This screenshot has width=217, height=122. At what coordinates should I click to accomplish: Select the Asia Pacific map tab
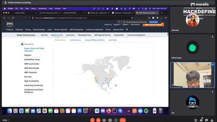point(113,40)
